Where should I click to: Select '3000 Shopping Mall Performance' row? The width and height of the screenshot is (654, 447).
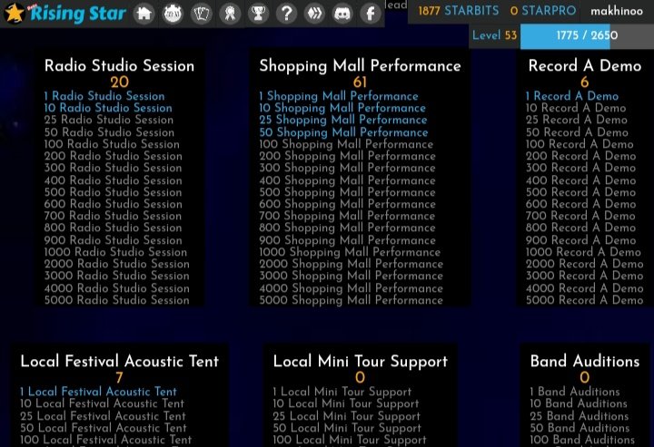pyautogui.click(x=351, y=276)
